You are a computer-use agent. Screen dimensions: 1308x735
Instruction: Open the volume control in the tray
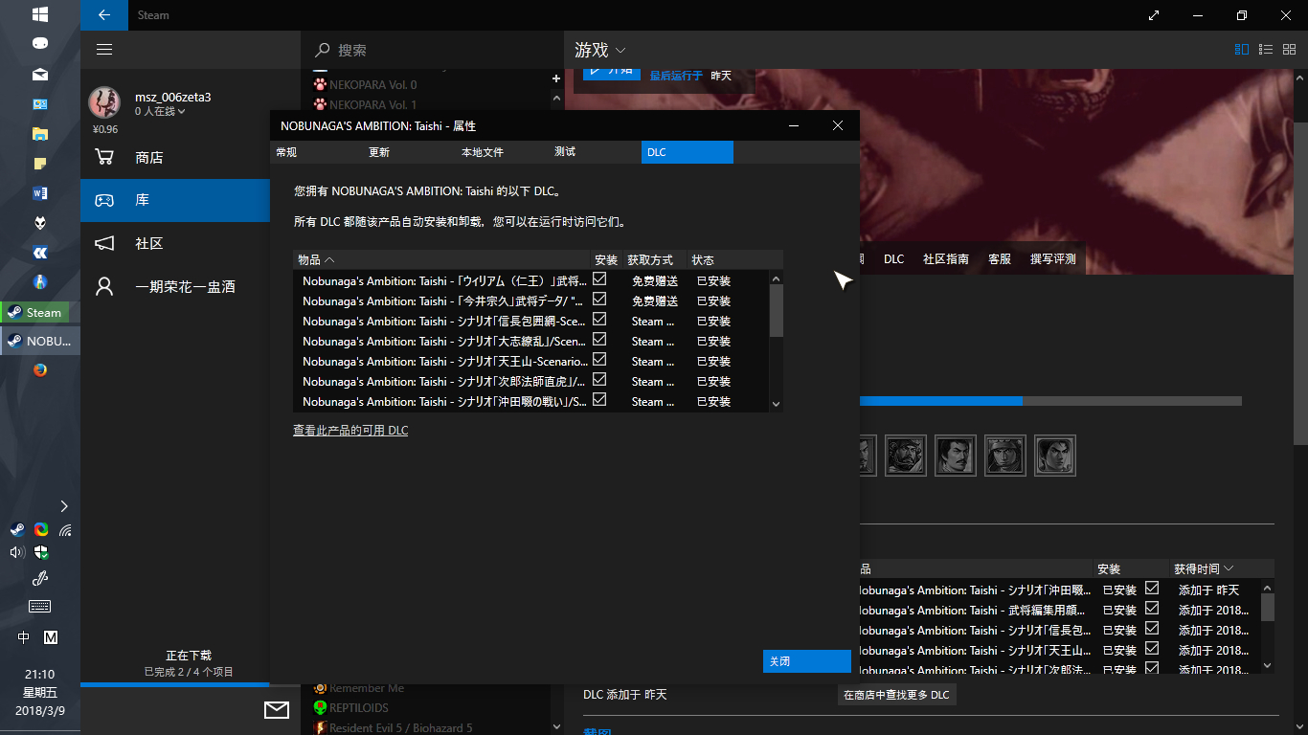(16, 552)
